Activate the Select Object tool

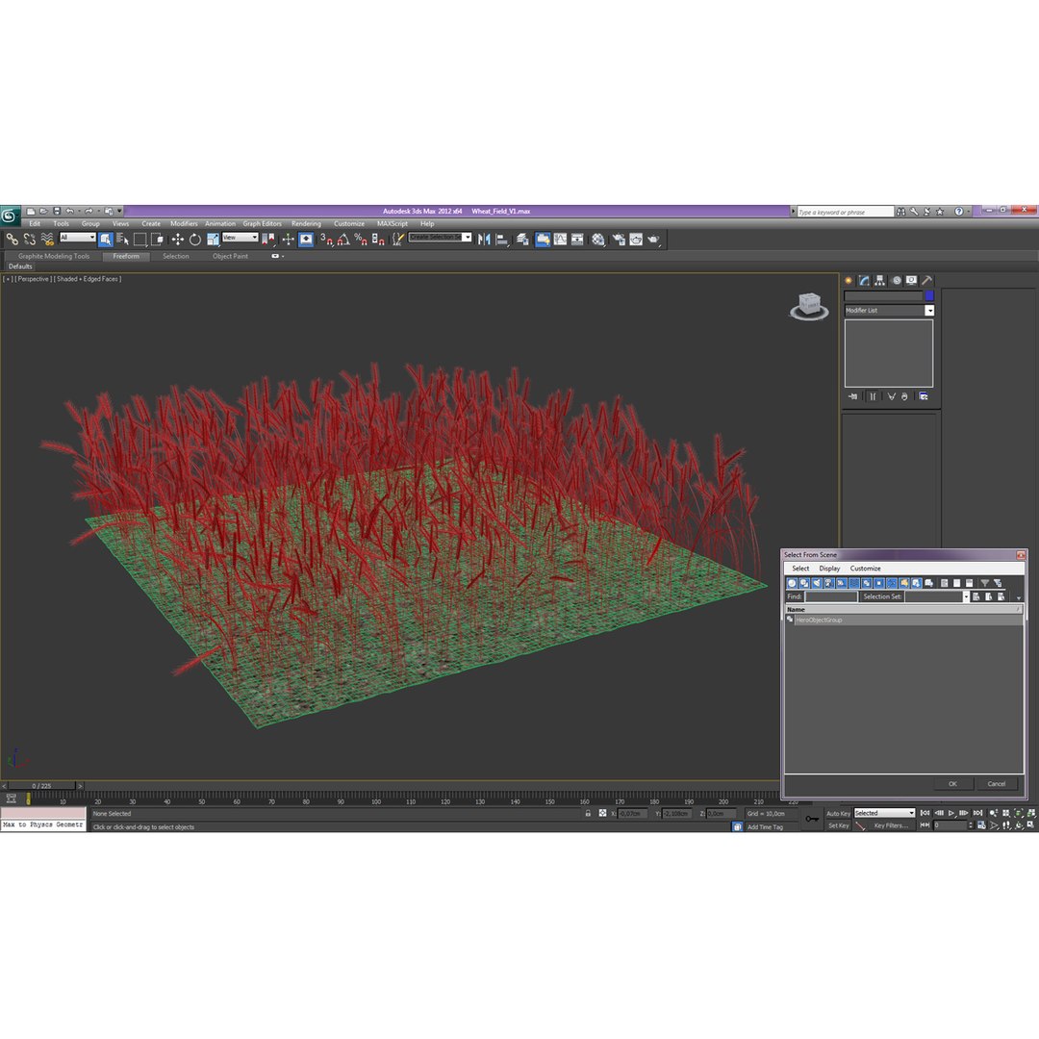(x=106, y=240)
